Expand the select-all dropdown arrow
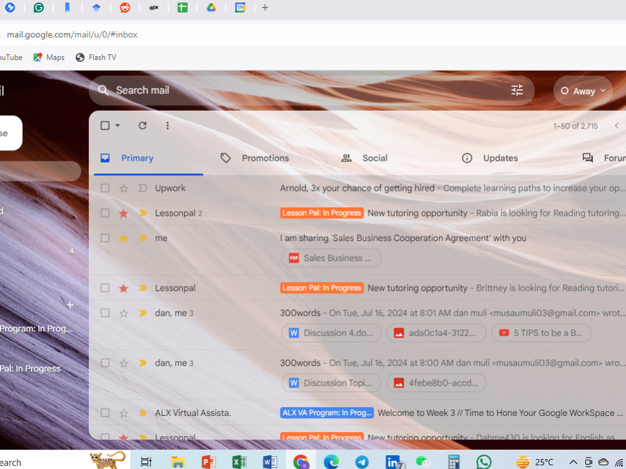The image size is (626, 469). tap(118, 126)
